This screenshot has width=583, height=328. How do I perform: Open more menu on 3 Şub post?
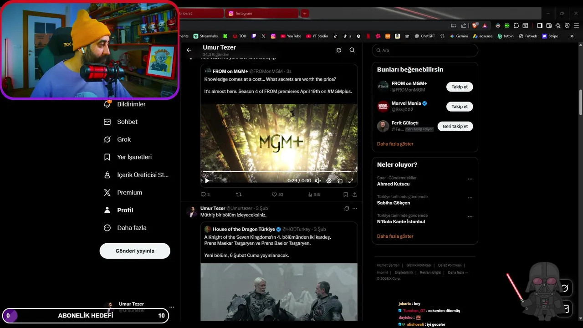tap(355, 208)
